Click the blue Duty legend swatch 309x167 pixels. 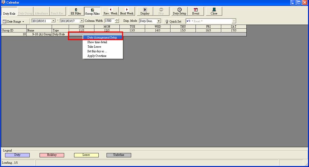[x=17, y=155]
